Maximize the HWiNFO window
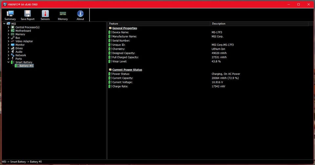Viewport: 315px width, 165px height. 299,4
